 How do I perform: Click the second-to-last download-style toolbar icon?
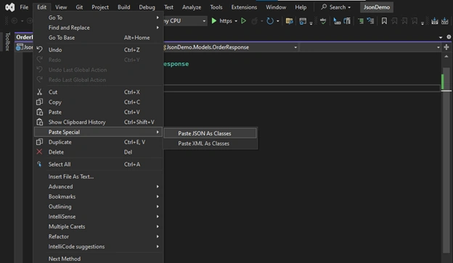[x=435, y=21]
